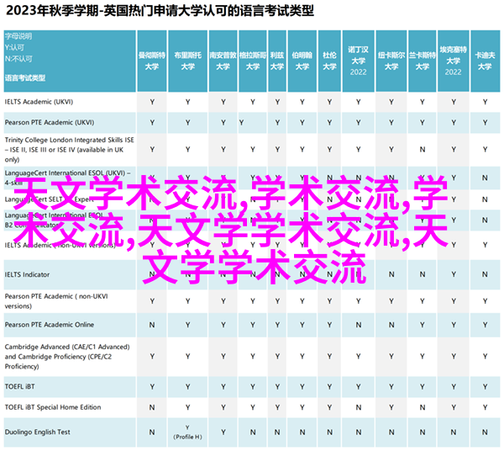Select Pearson PTE Online N under 纽卡斯尔大学

[391, 325]
